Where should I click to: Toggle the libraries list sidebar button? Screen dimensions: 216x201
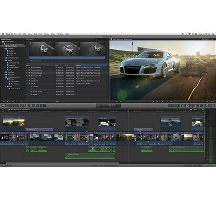click(x=3, y=101)
